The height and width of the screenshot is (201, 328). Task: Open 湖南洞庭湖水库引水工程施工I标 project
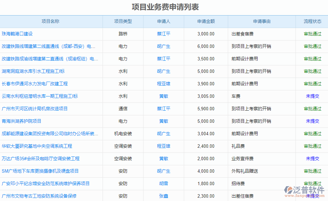coord(33,71)
